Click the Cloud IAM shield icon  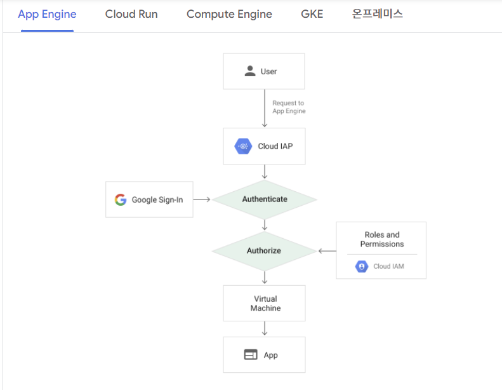coord(362,266)
